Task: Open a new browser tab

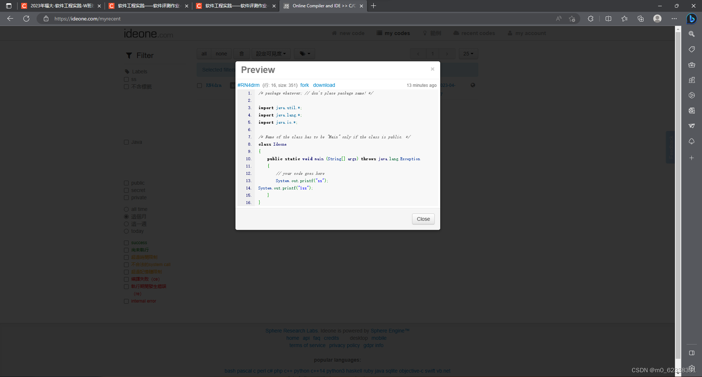Action: click(x=373, y=6)
